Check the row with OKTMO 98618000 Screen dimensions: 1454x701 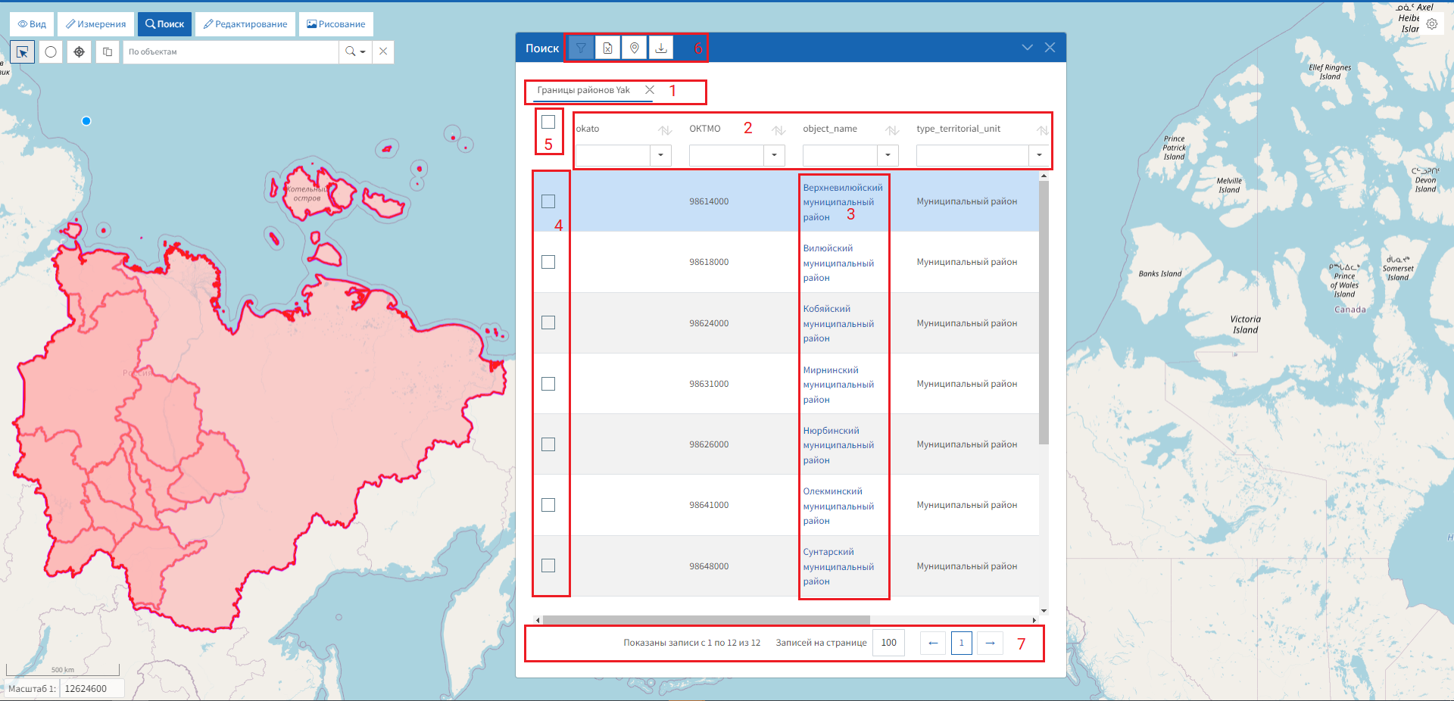point(548,262)
